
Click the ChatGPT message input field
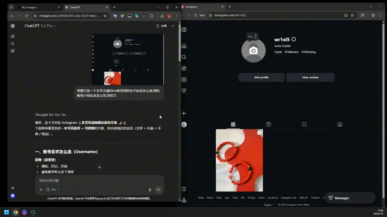pyautogui.click(x=97, y=181)
